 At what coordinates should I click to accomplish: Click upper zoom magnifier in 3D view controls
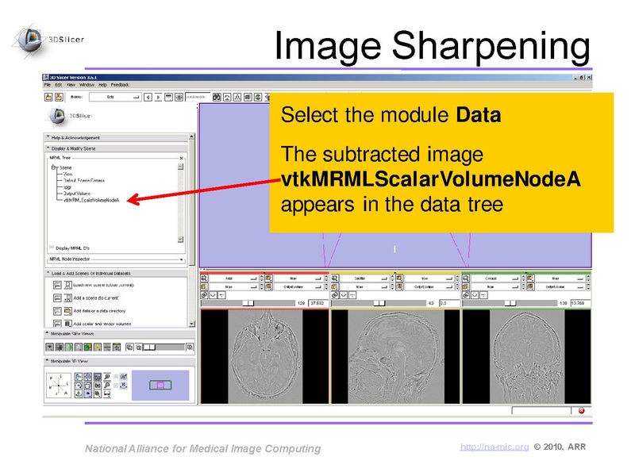pyautogui.click(x=107, y=377)
